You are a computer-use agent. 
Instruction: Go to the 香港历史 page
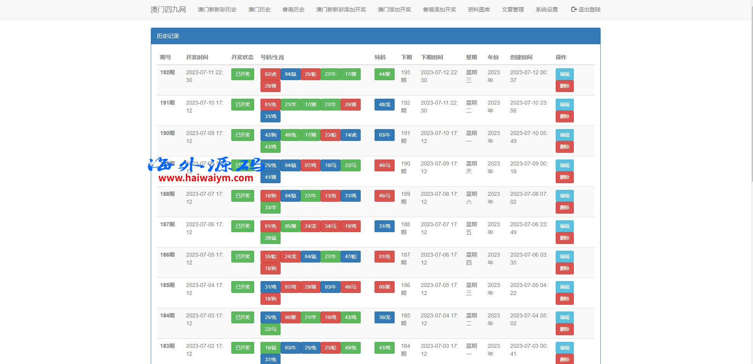coord(293,9)
